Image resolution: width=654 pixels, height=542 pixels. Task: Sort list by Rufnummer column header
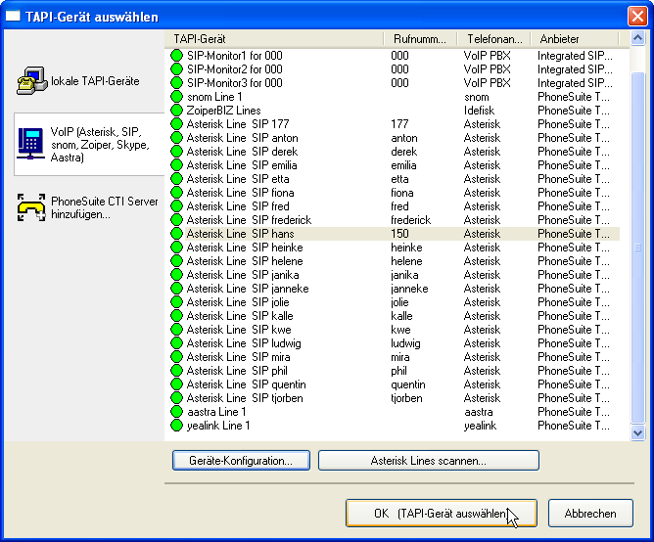[x=420, y=38]
